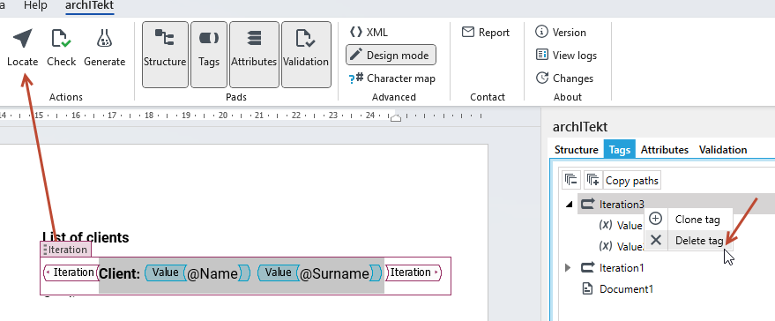Run the Check action

(x=62, y=48)
